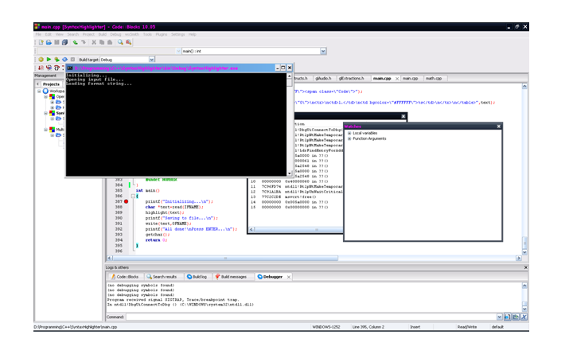Collapse the code fold at line 386
Screen dimensions: 573x358
[133, 197]
